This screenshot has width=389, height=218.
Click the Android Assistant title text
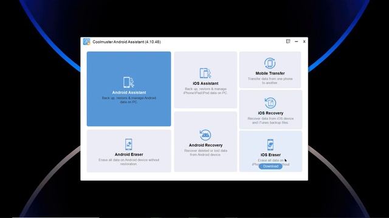(129, 93)
